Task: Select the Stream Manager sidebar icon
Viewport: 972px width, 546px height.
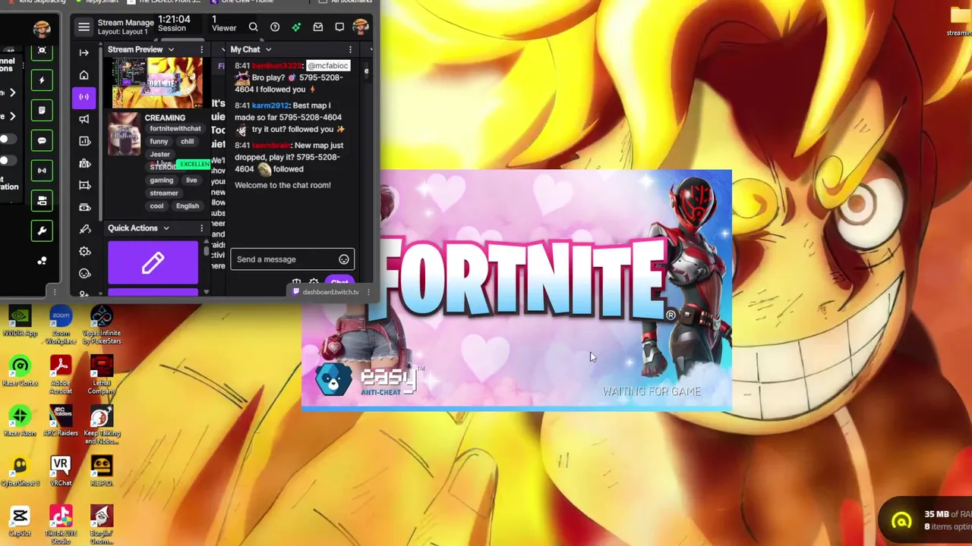Action: click(84, 96)
